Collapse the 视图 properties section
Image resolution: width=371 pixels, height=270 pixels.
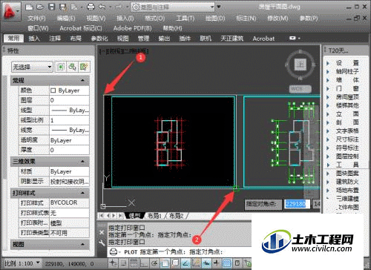pyautogui.click(x=82, y=244)
